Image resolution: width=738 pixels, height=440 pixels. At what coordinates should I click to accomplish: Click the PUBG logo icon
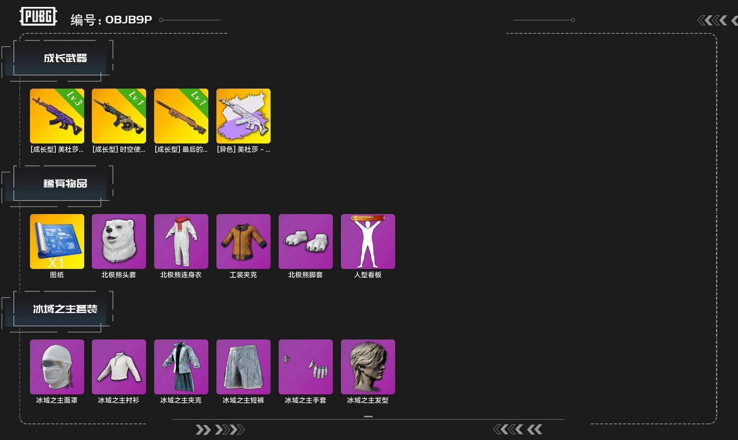(x=38, y=16)
